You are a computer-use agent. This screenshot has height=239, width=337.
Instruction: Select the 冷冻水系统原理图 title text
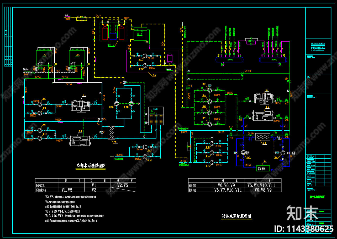click(236, 216)
